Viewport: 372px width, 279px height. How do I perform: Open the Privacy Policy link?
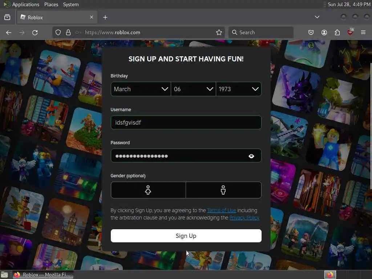coord(244,218)
